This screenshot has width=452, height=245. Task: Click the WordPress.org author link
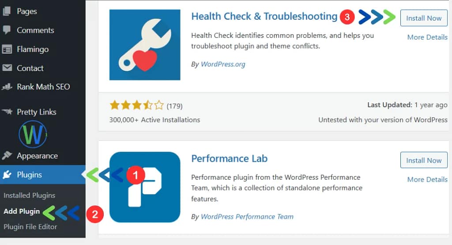223,64
